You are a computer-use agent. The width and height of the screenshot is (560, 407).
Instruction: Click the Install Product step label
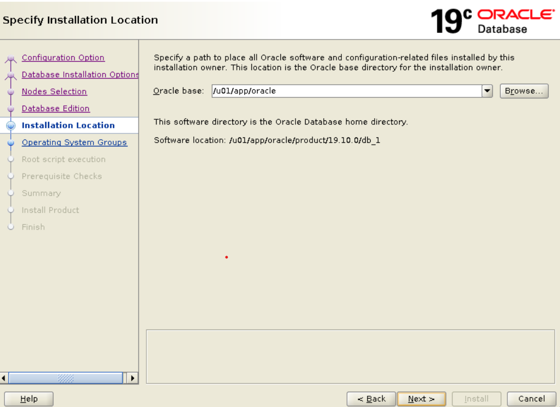click(x=50, y=210)
